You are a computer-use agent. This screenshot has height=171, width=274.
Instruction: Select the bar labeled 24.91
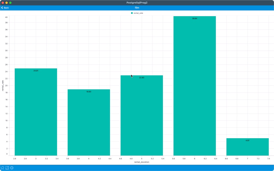[x=36, y=112]
